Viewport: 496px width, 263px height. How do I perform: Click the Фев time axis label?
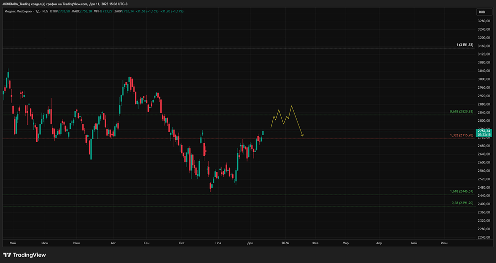click(x=315, y=243)
